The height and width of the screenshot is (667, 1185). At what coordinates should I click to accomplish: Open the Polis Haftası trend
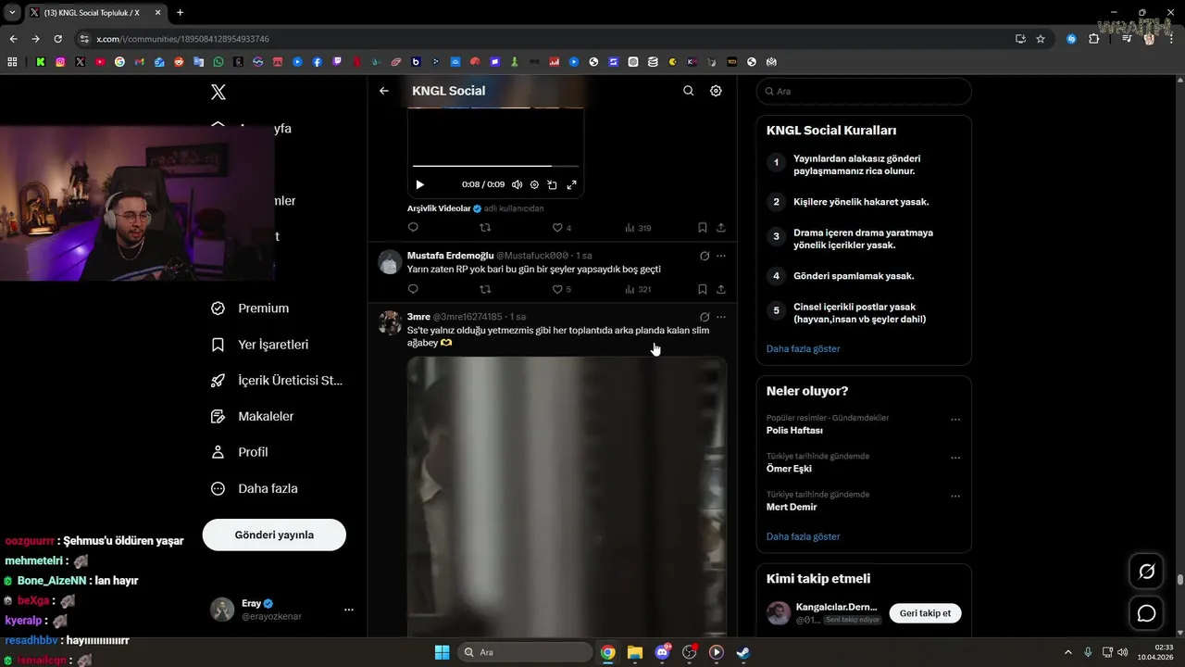pyautogui.click(x=794, y=431)
